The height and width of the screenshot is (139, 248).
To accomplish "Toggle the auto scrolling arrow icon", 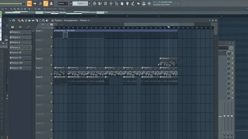I will (x=35, y=3).
